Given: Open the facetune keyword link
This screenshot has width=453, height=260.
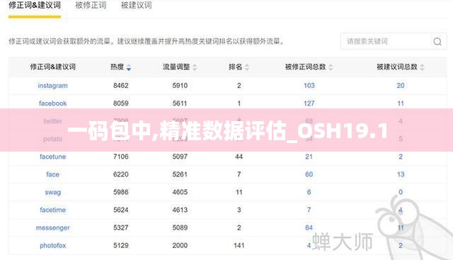Looking at the screenshot, I should pos(52,157).
